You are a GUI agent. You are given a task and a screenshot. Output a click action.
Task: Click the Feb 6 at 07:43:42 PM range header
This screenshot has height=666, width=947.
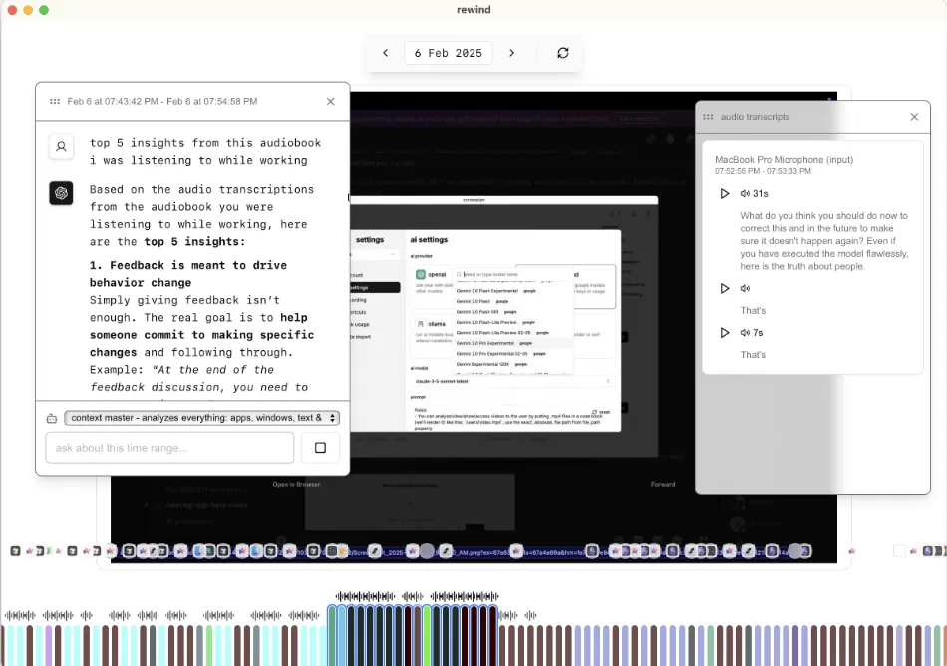(x=162, y=102)
